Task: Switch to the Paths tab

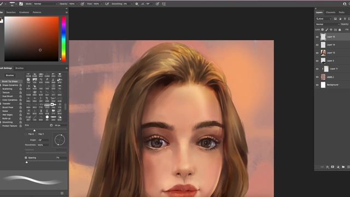Action: (341, 12)
